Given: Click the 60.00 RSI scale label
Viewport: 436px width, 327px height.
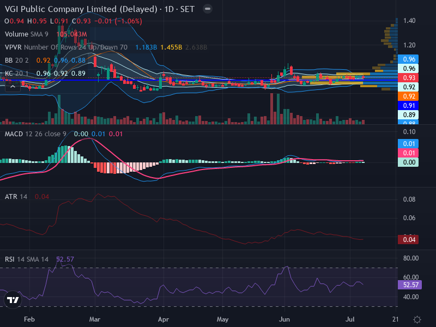Looking at the screenshot, I should (411, 277).
